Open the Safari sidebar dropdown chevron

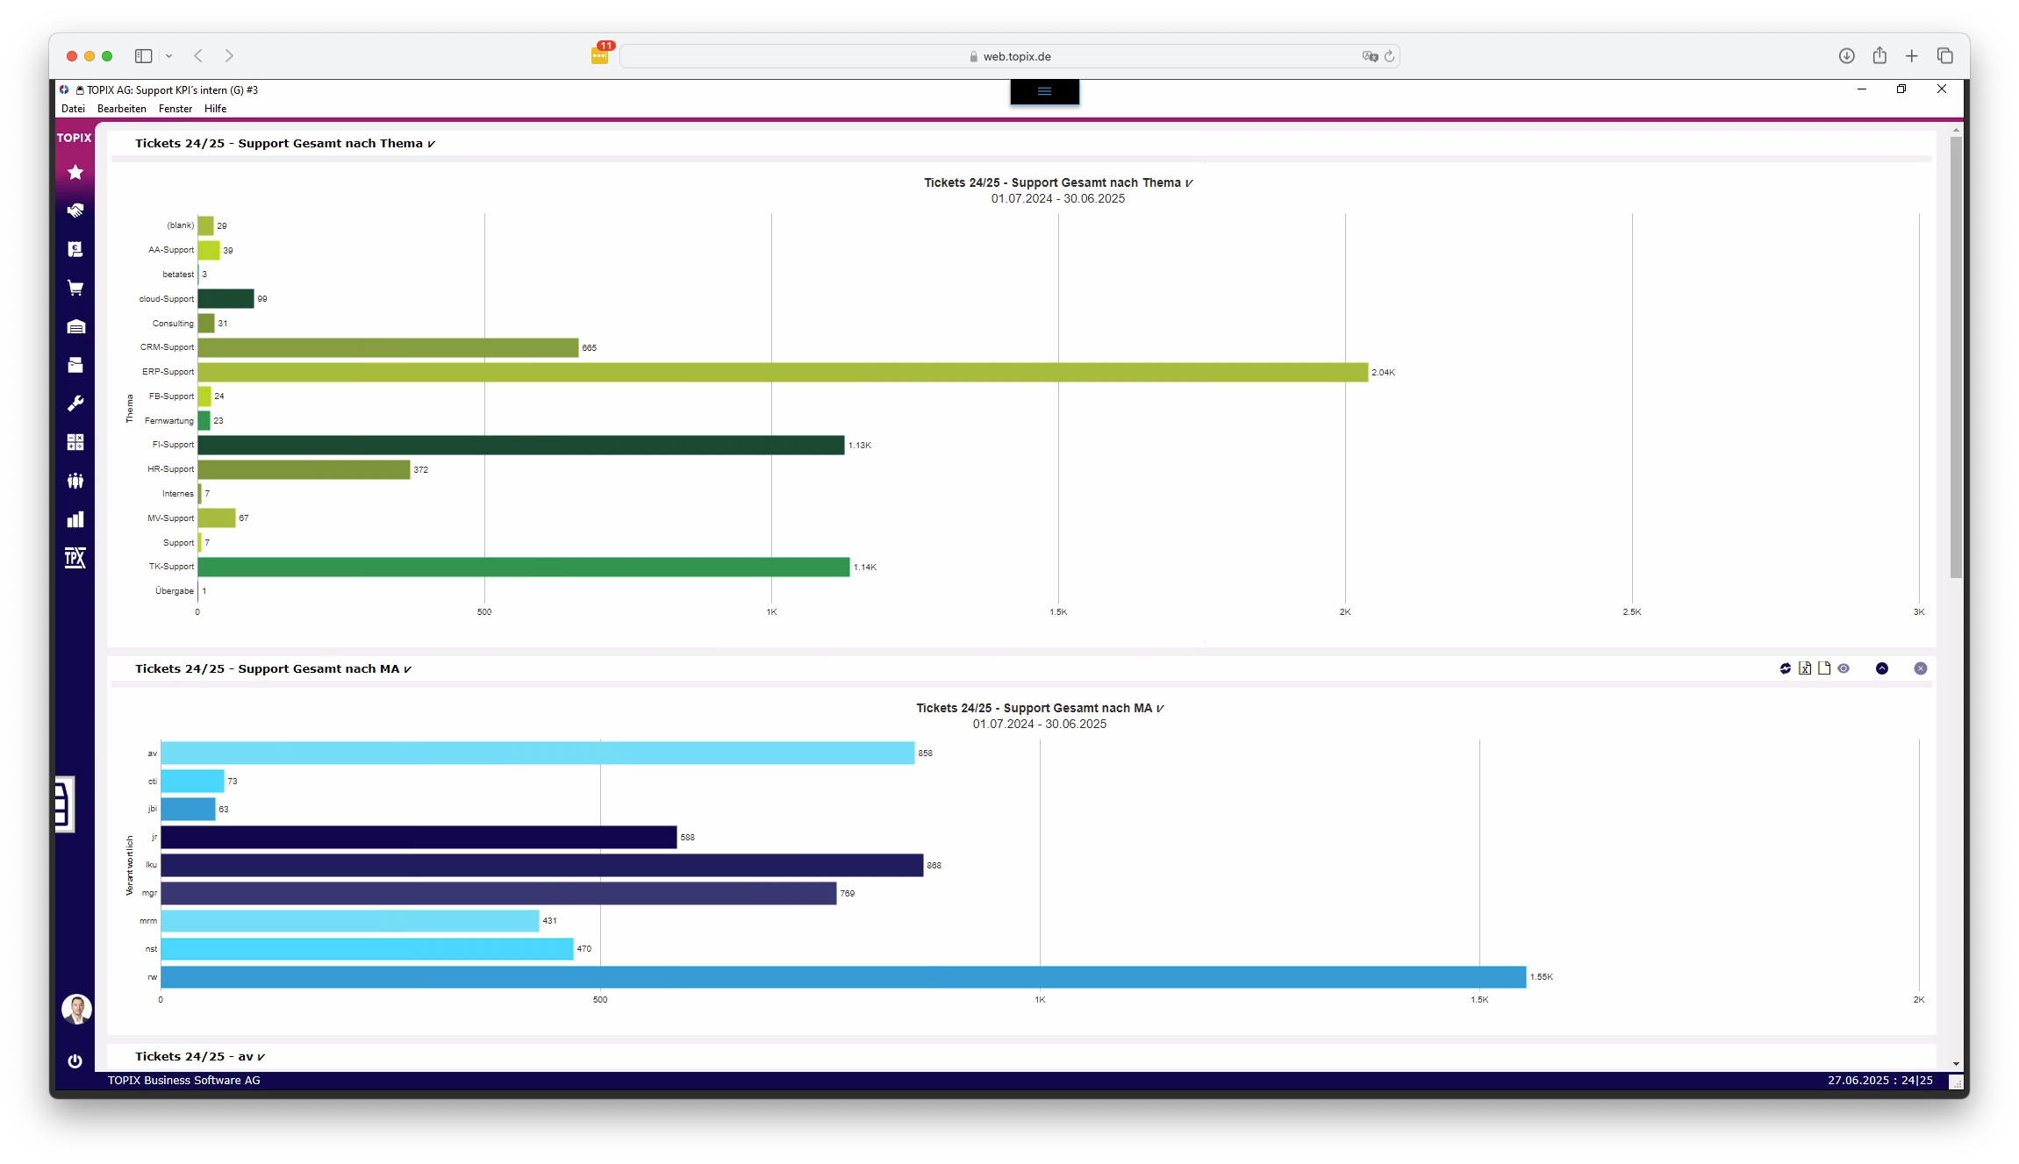[x=169, y=56]
